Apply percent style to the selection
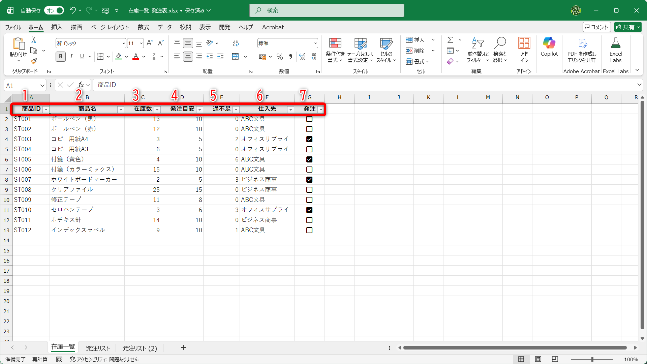Viewport: 647px width, 364px height. pos(279,57)
